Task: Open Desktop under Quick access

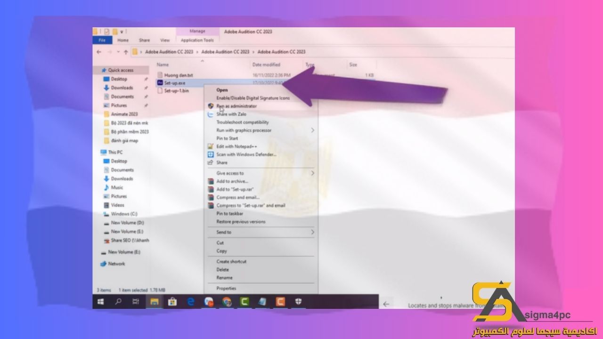Action: 119,79
